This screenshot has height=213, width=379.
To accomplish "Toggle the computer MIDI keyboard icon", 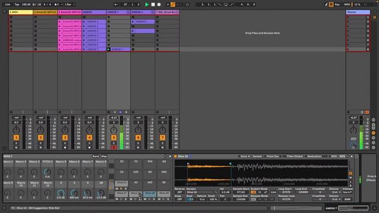I will coord(331,4).
